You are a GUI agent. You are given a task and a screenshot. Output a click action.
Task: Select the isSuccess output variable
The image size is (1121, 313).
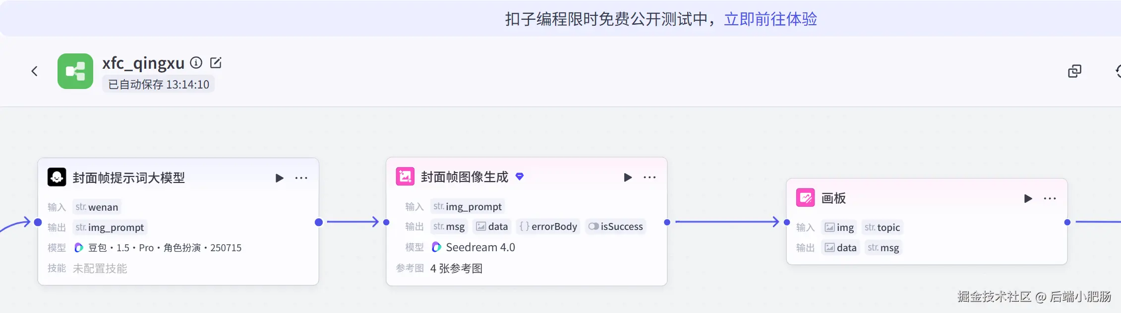[x=616, y=226]
